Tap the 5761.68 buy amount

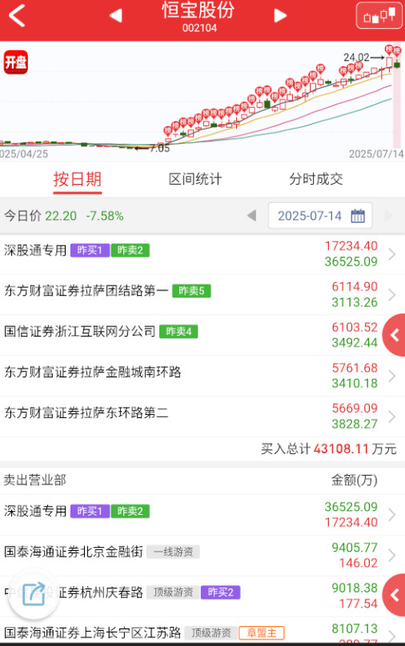[x=355, y=368]
